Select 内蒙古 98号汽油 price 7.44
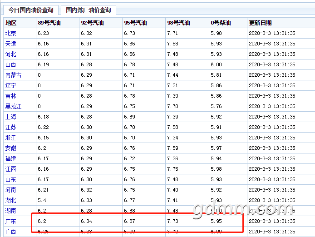The image size is (315, 237). coord(173,75)
